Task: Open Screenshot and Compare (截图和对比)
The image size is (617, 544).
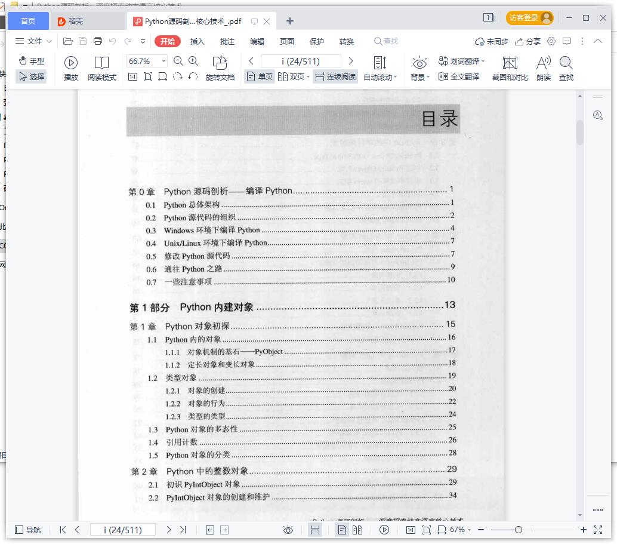Action: 510,69
